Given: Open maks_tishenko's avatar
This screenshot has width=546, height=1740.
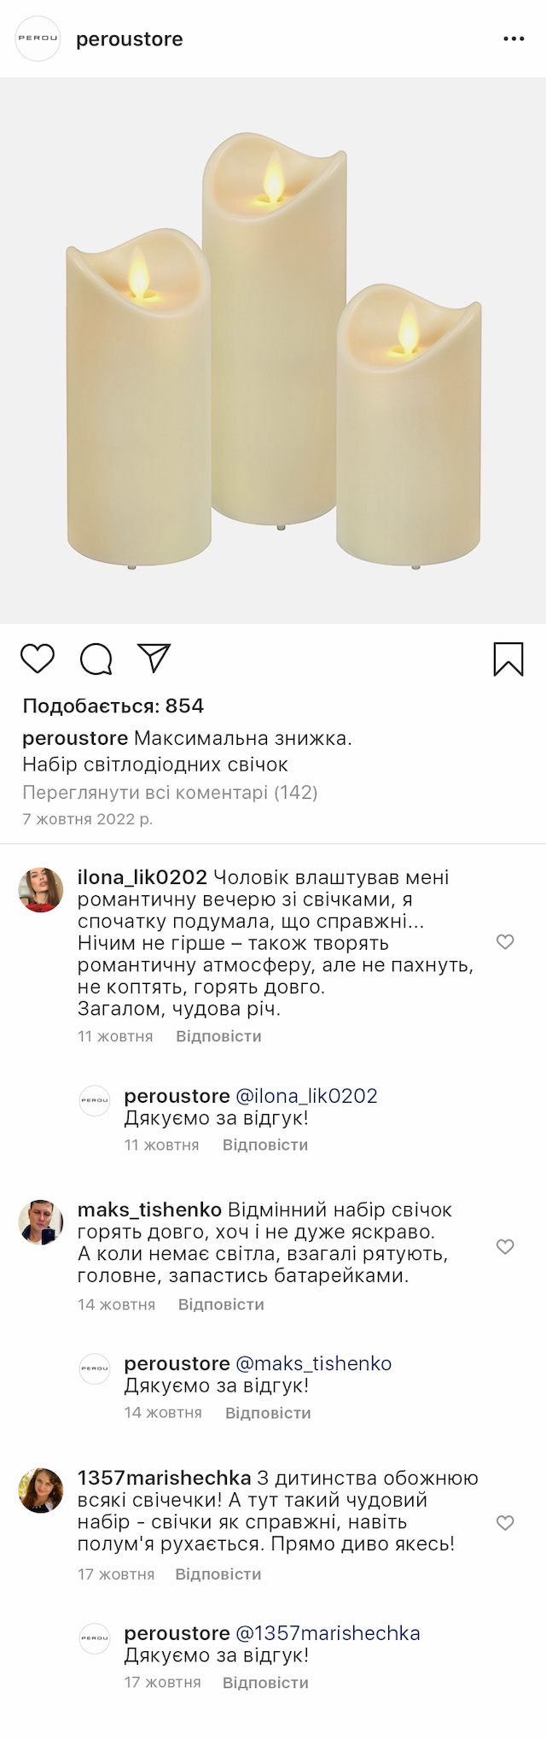Looking at the screenshot, I should [x=41, y=1222].
